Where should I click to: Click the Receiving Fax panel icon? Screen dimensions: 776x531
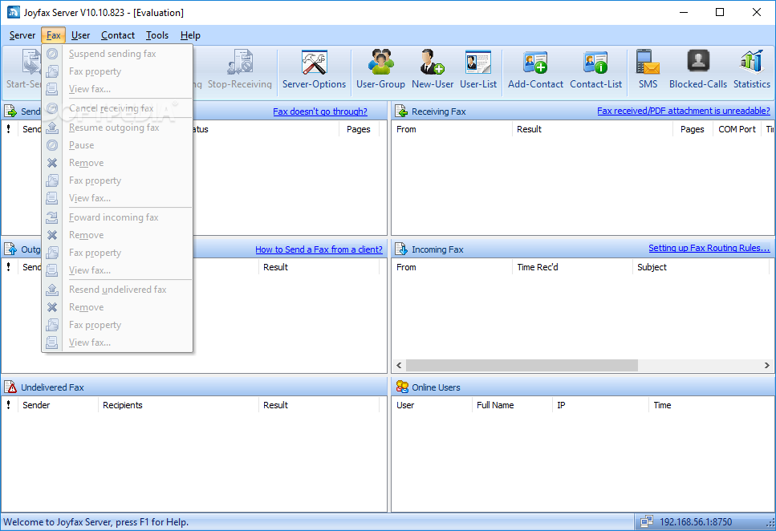click(401, 111)
